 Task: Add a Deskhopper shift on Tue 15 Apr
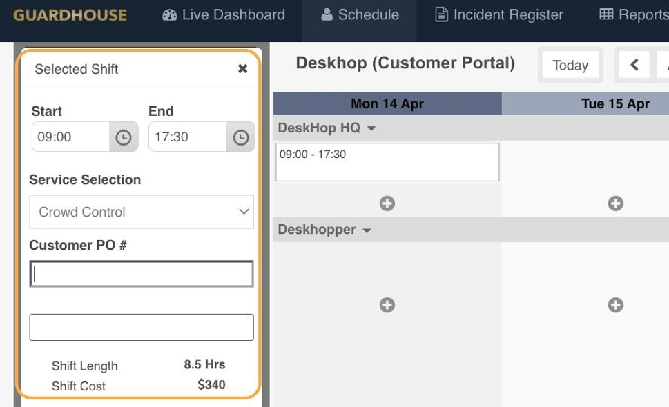[615, 305]
